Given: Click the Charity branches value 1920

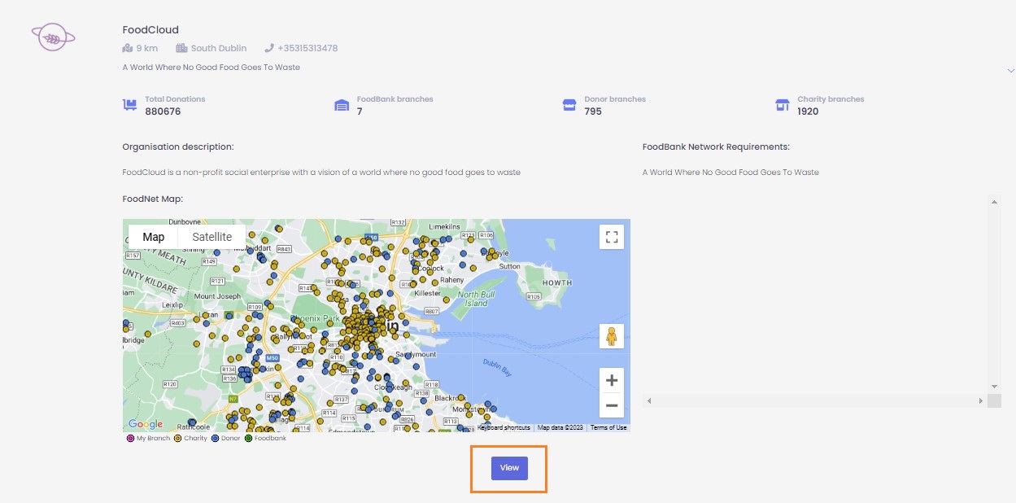Looking at the screenshot, I should click(808, 112).
